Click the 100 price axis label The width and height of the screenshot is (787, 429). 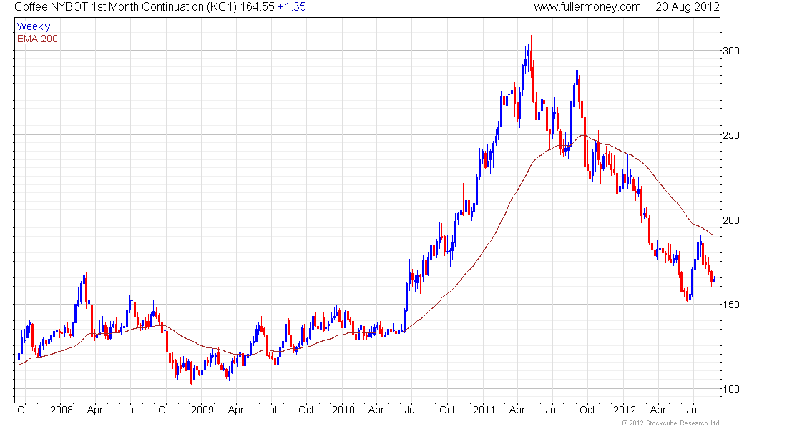[x=730, y=389]
